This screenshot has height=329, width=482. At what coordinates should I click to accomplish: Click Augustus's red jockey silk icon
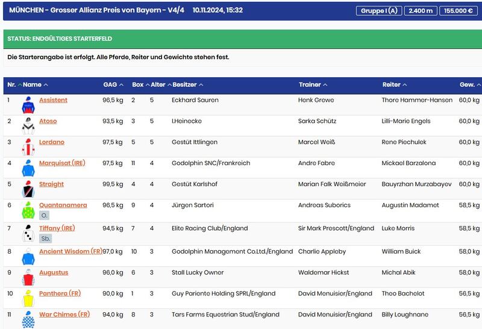pyautogui.click(x=28, y=277)
